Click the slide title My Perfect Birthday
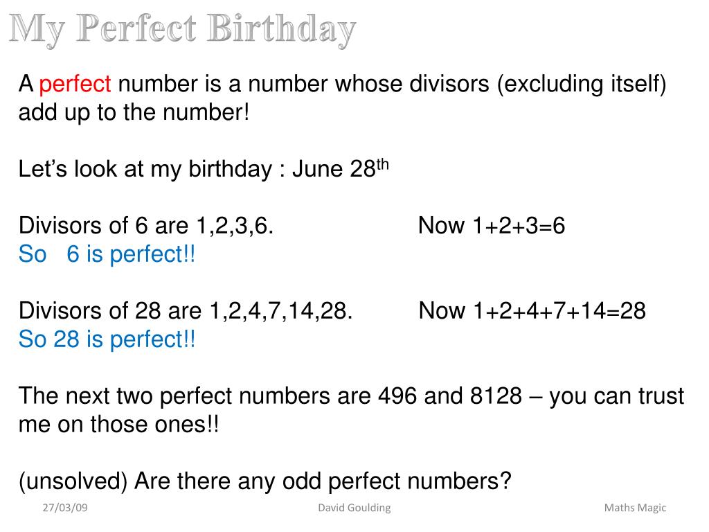 [x=183, y=29]
